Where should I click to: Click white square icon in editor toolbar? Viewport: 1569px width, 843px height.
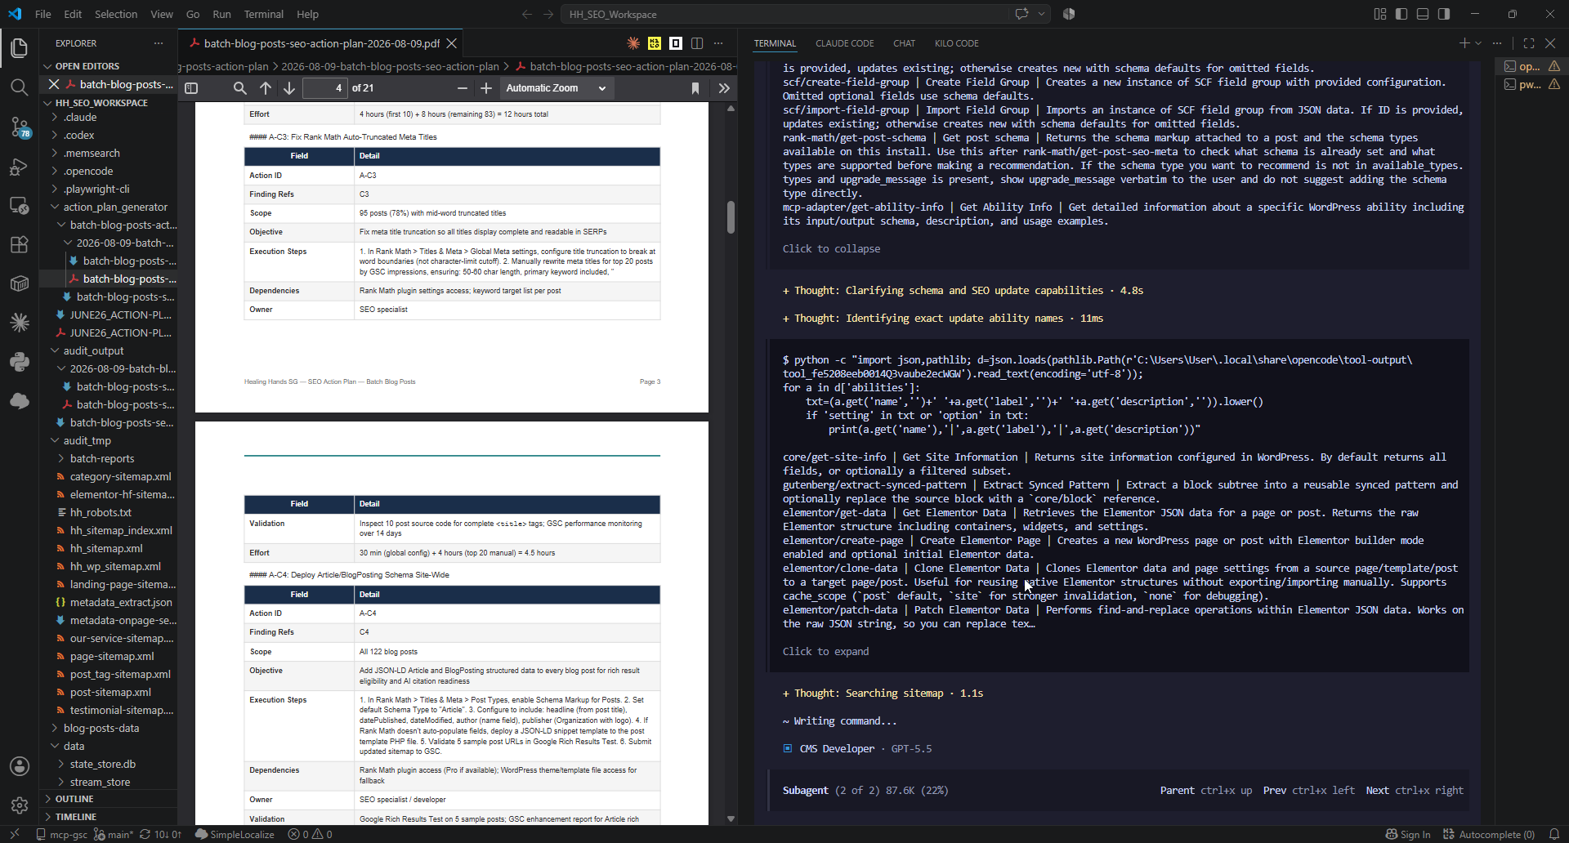coord(676,43)
